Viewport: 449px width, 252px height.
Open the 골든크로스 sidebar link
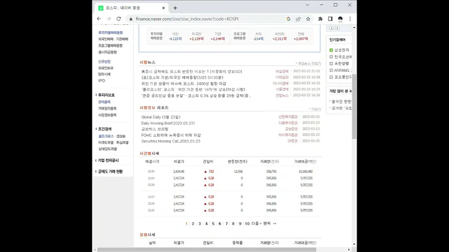[x=106, y=137]
